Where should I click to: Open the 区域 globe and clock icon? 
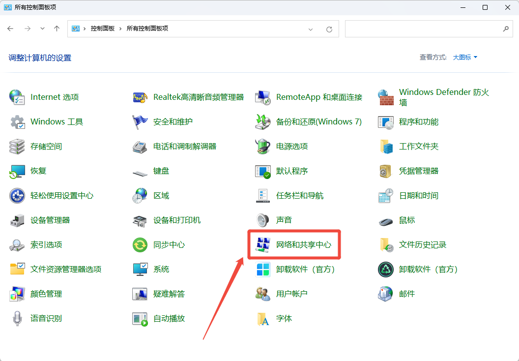click(x=140, y=195)
